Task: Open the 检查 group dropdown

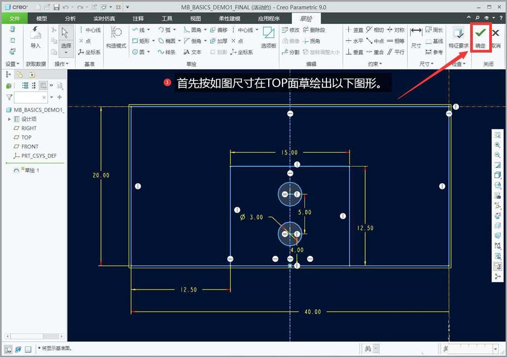Action: pos(459,64)
